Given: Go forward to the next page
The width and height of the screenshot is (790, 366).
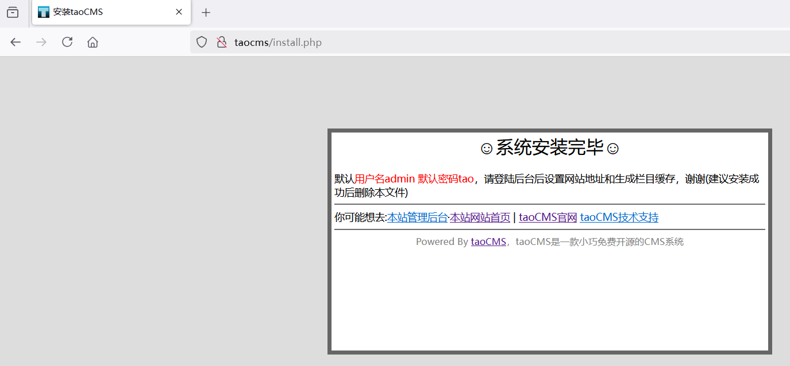Looking at the screenshot, I should click(41, 42).
